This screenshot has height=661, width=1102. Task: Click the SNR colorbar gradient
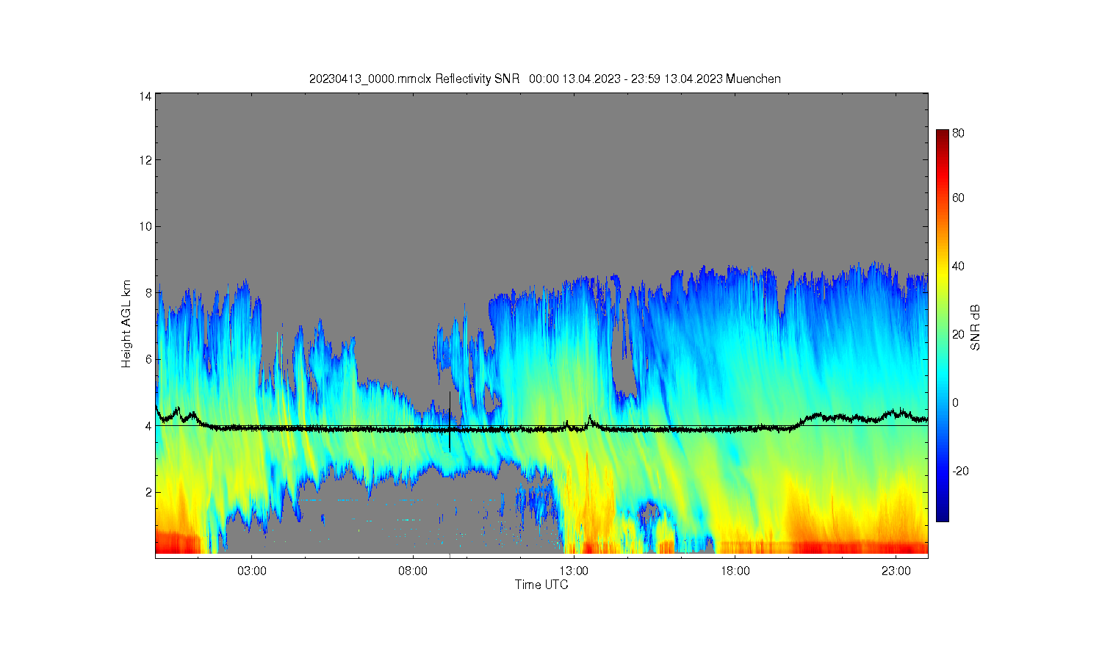pos(943,325)
